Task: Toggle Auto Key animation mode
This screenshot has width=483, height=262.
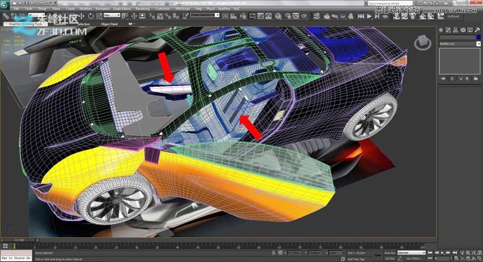Action: pos(389,253)
